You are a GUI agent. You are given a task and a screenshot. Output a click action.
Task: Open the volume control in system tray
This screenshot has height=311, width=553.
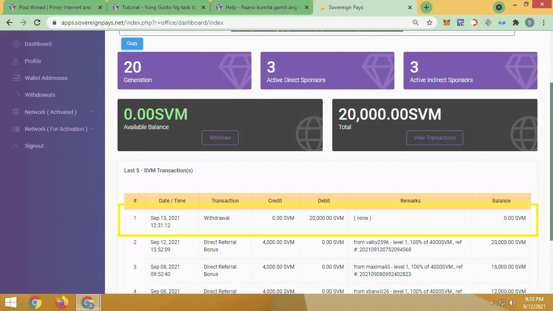click(513, 303)
